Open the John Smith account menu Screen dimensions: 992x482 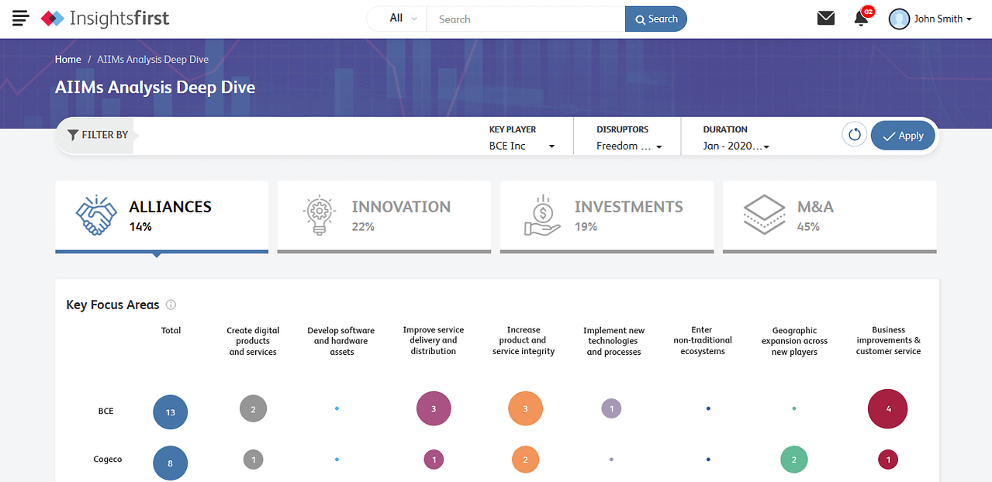click(943, 19)
